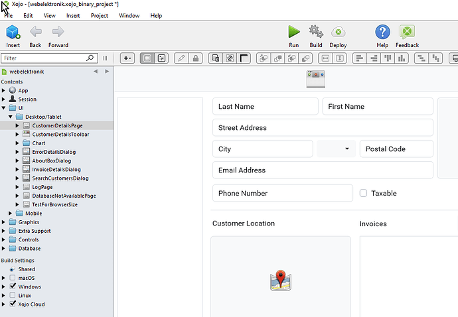The width and height of the screenshot is (458, 317).
Task: Open the Window menu
Action: [x=129, y=16]
